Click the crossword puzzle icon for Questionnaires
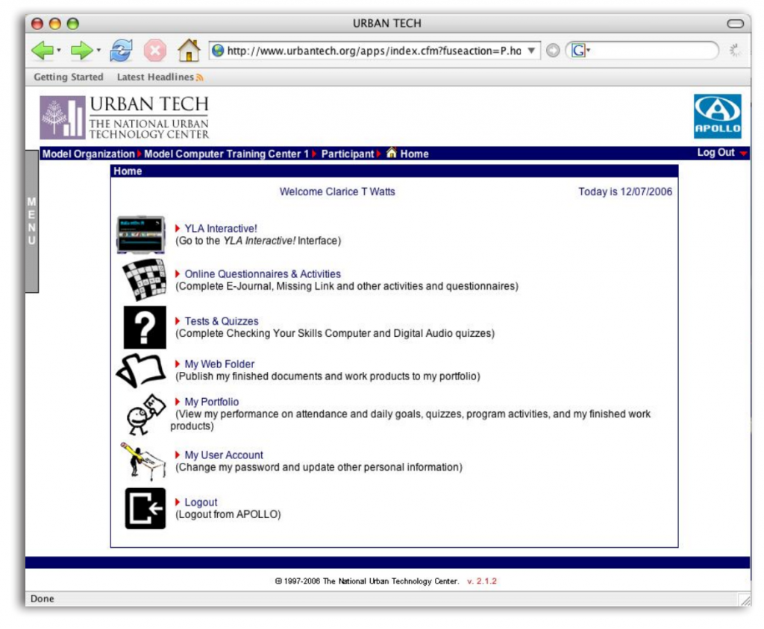Viewport: 764px width, 629px height. [x=144, y=279]
